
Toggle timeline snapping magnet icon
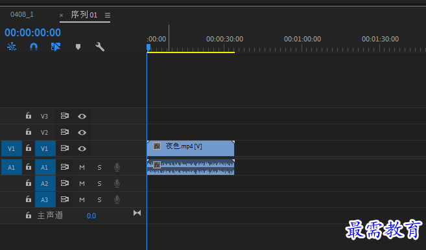tap(34, 47)
